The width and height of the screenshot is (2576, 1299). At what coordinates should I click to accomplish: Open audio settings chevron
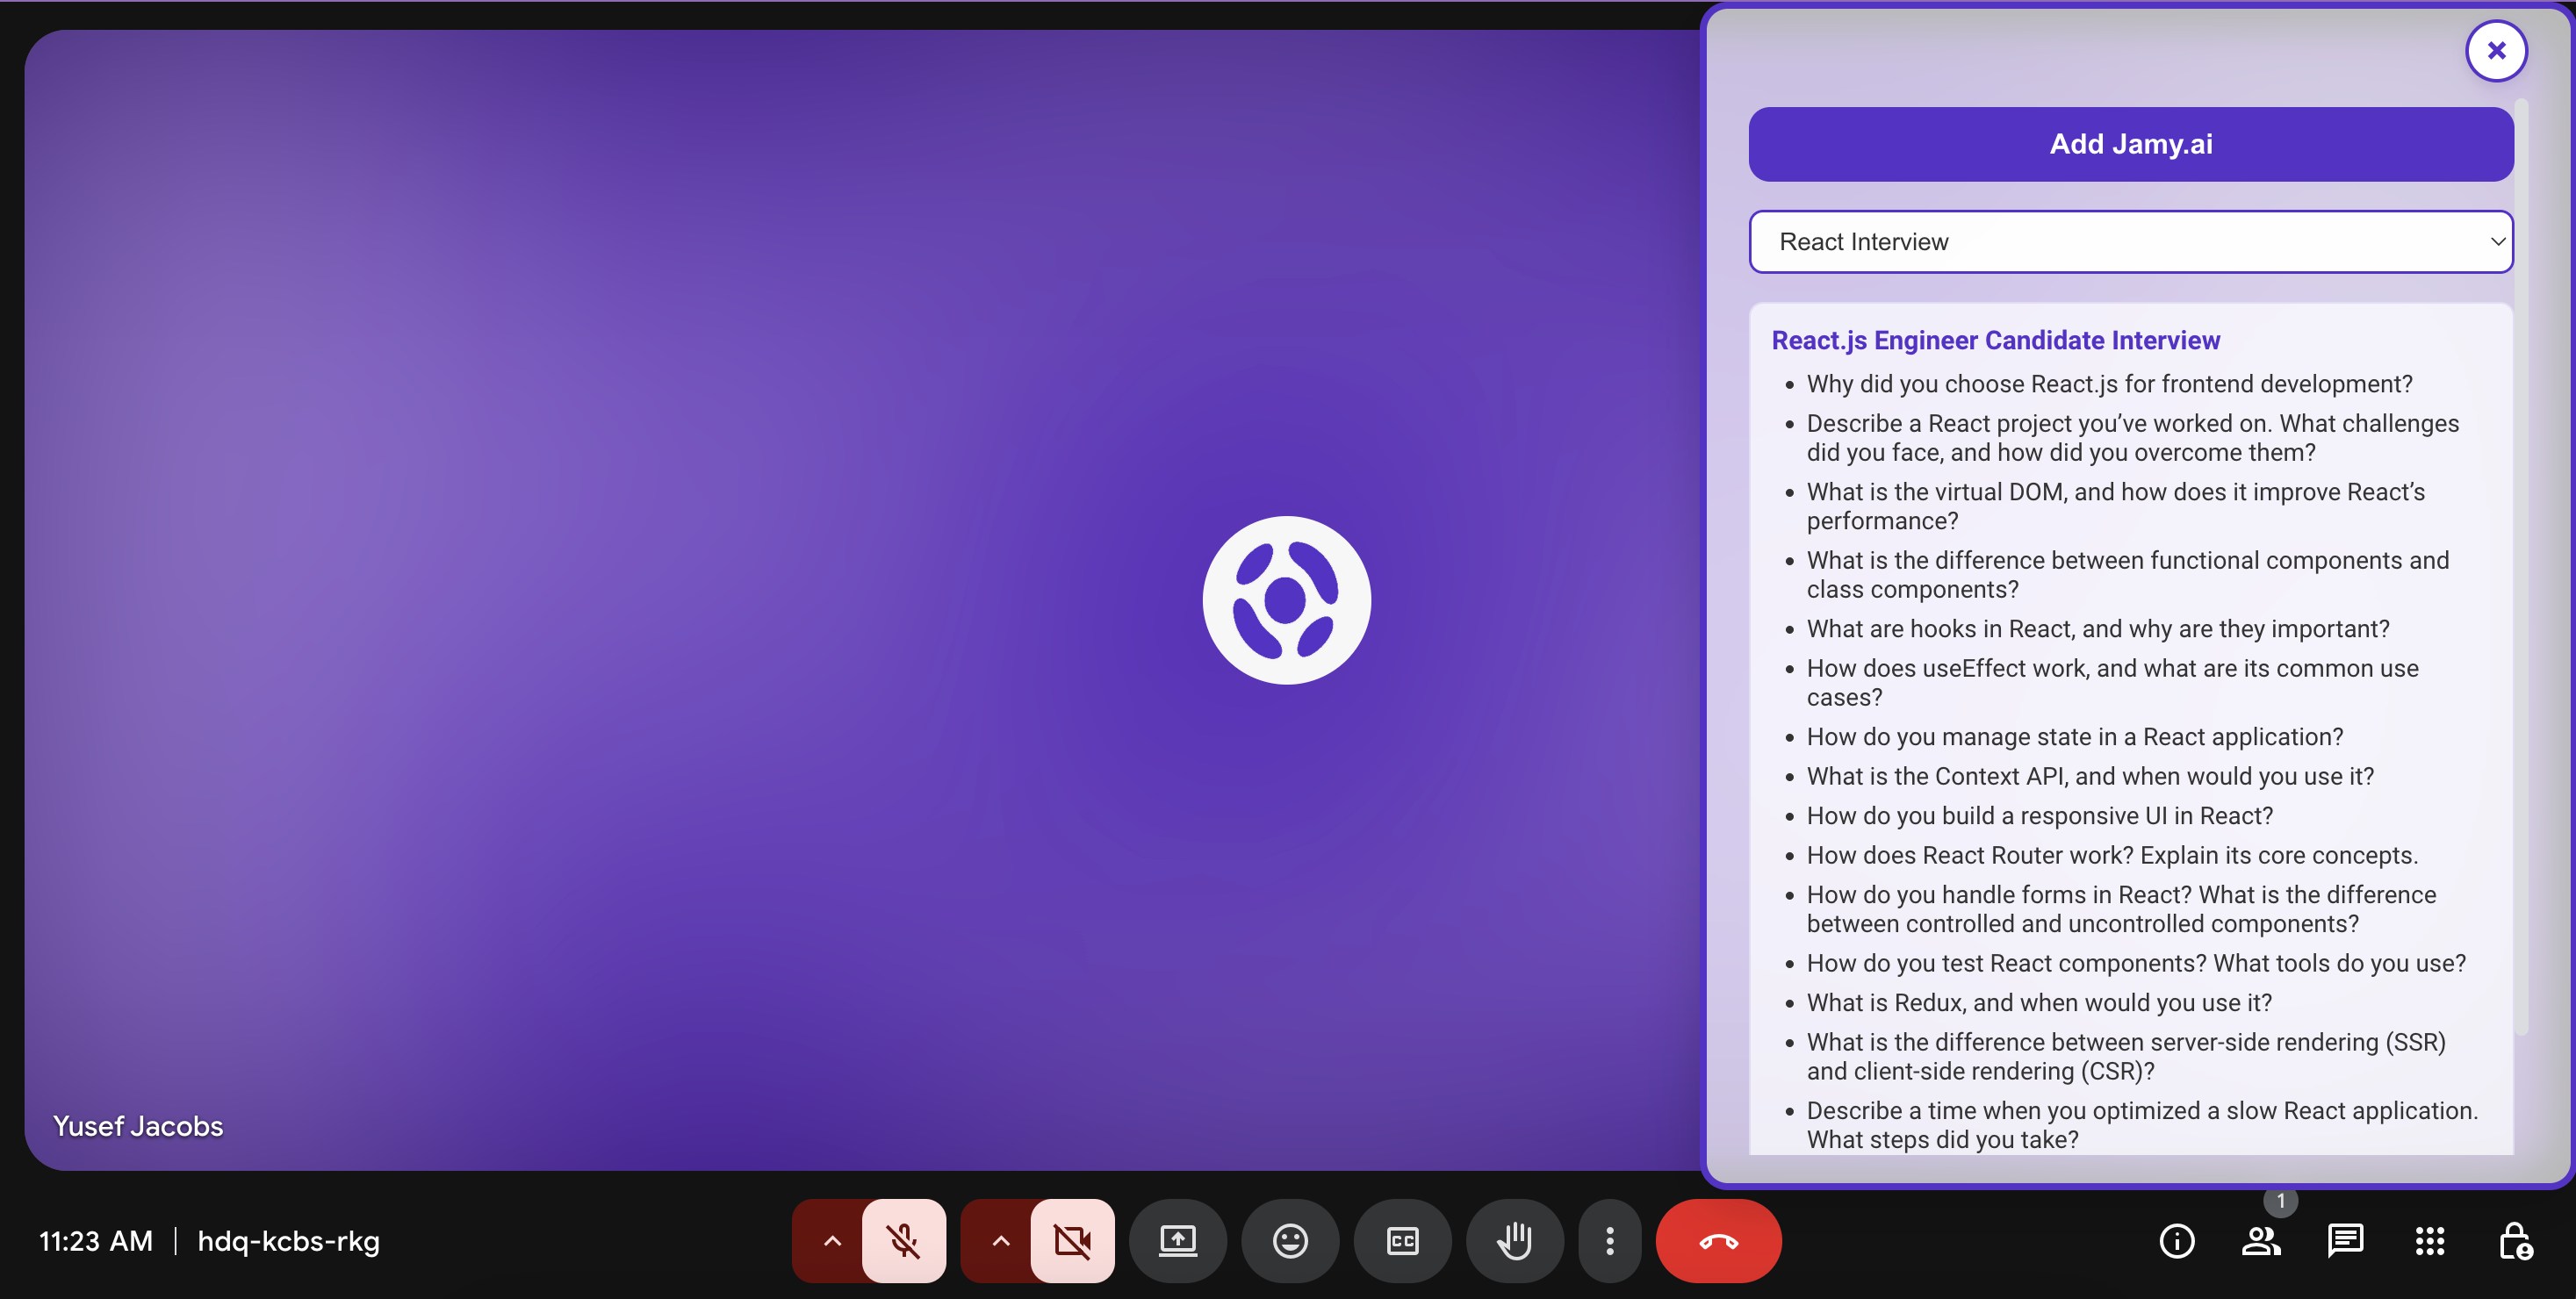coord(831,1241)
